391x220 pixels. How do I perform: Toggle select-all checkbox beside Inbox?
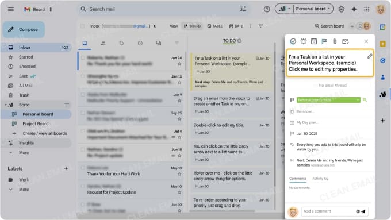(x=83, y=26)
